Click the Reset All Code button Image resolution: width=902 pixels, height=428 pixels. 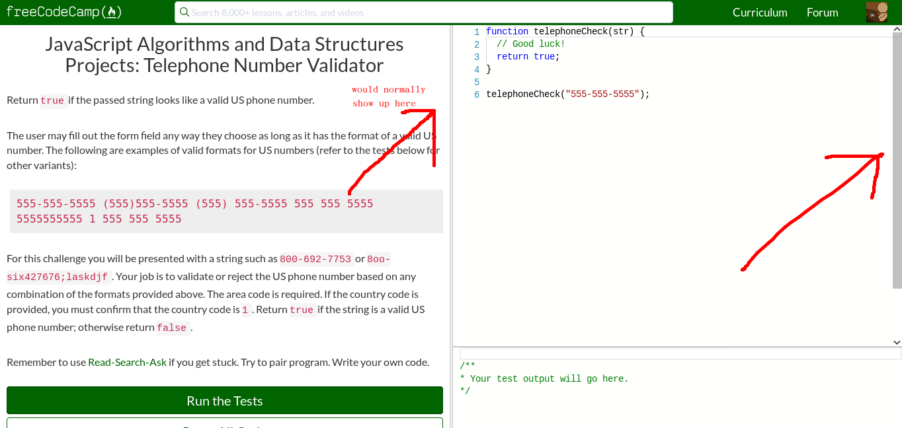(224, 425)
